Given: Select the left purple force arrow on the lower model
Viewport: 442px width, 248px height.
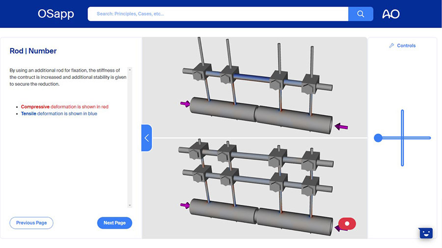Looking at the screenshot, I should tap(185, 205).
